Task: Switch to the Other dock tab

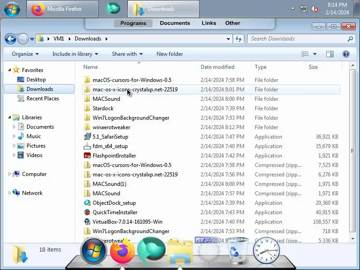Action: (x=233, y=23)
